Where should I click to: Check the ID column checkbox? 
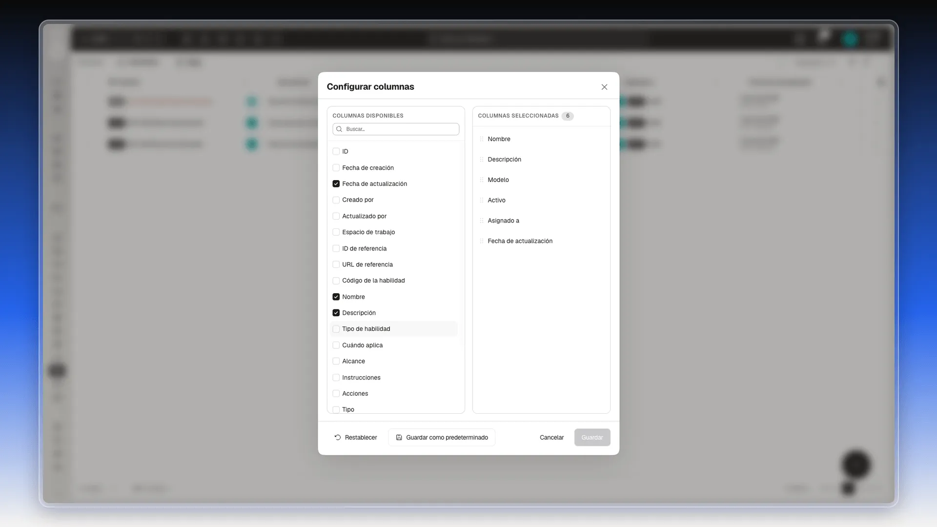(x=336, y=151)
